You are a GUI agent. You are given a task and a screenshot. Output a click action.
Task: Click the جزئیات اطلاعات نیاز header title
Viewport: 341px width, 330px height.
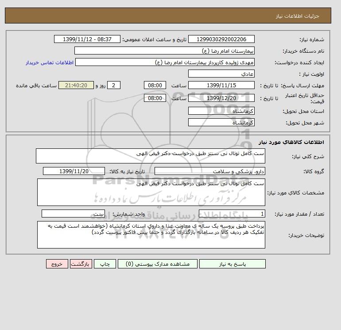click(x=297, y=16)
